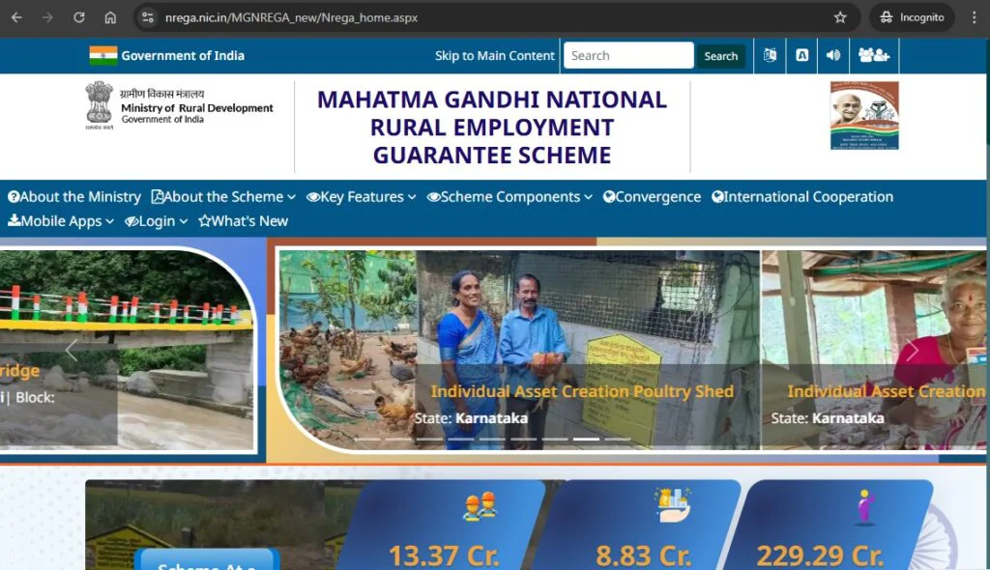990x570 pixels.
Task: Click the 229.29 Cr. statistic
Action: (x=820, y=556)
